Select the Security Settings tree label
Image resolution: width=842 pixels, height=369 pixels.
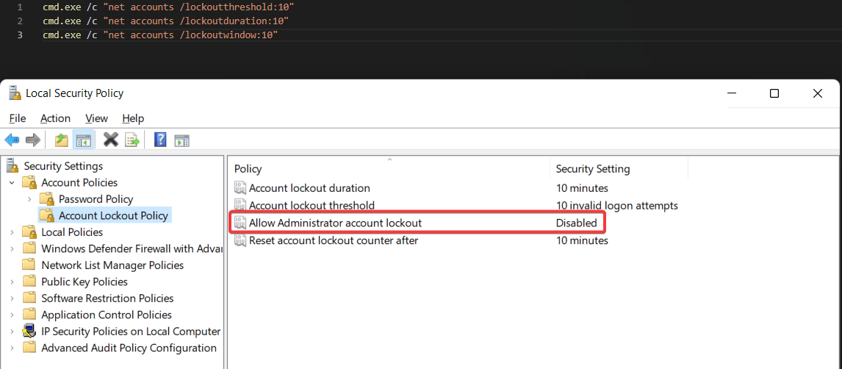pos(63,166)
